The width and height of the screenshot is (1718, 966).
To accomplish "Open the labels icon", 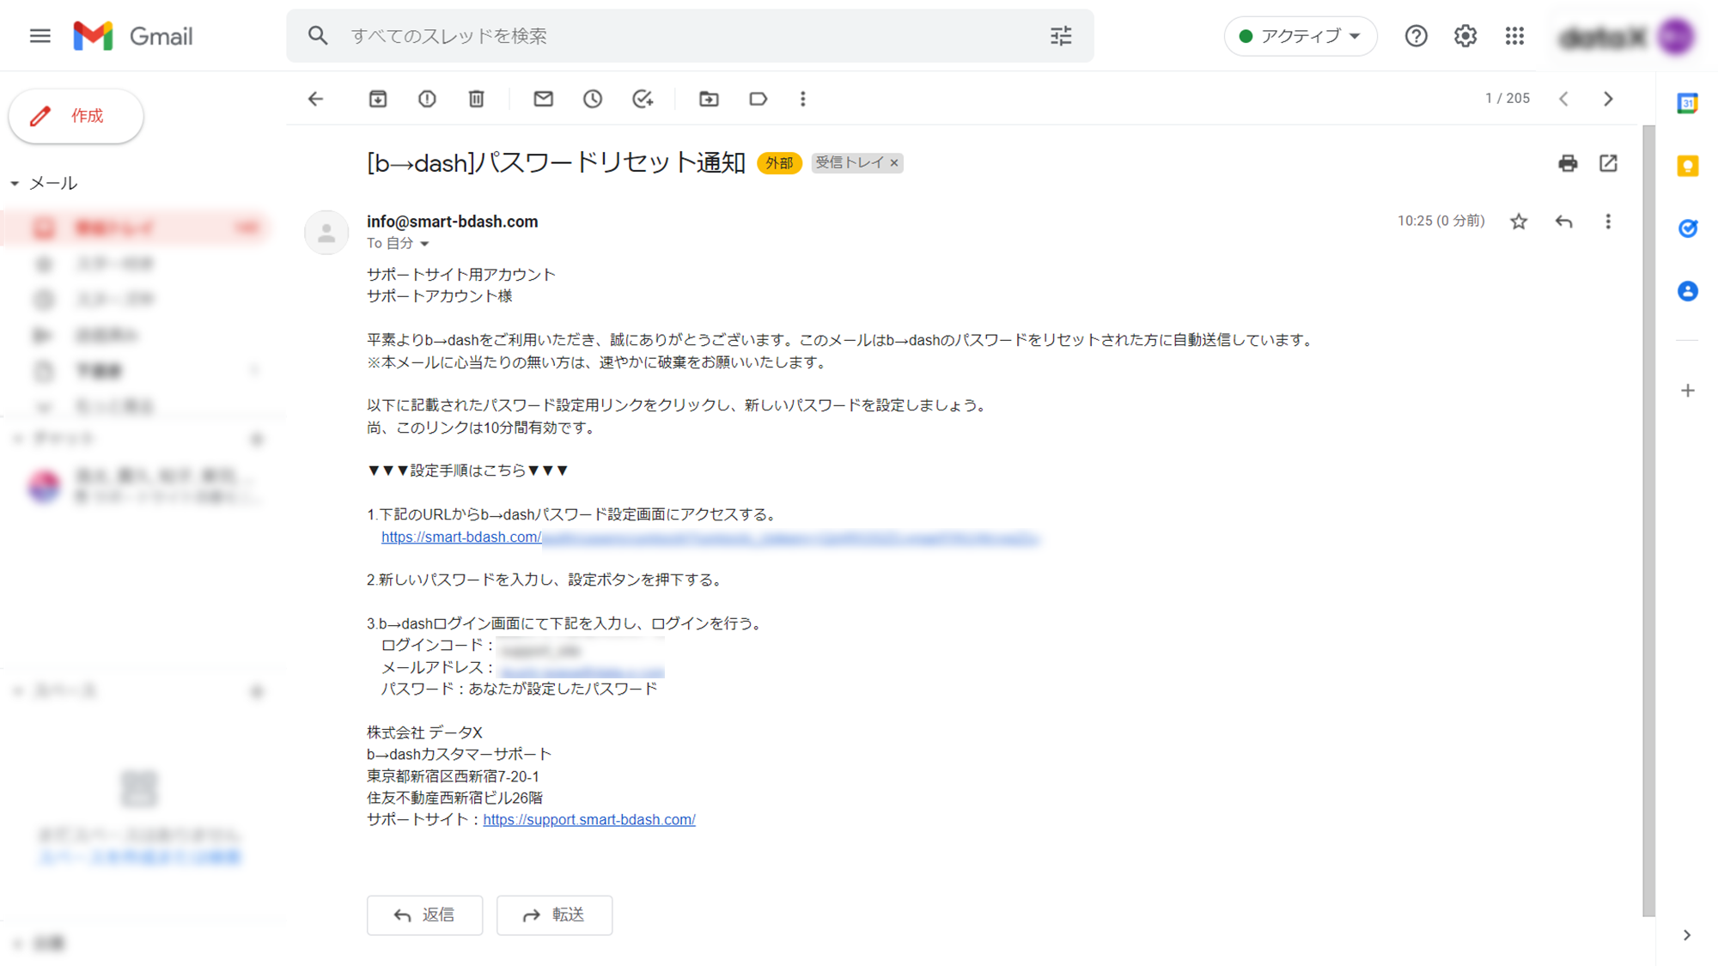I will (x=758, y=99).
